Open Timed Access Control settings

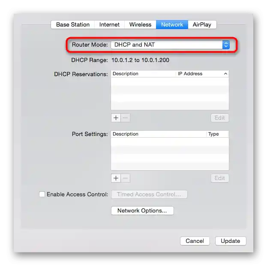149,194
